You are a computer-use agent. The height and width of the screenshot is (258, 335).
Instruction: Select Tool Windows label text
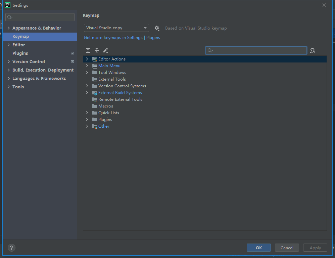(x=112, y=73)
